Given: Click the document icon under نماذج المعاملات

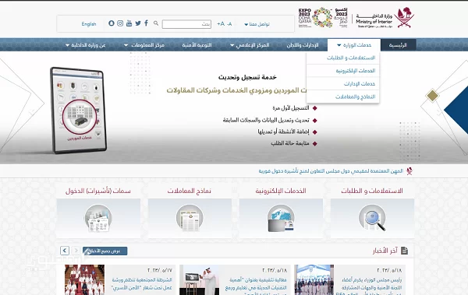Looking at the screenshot, I should [x=190, y=218].
